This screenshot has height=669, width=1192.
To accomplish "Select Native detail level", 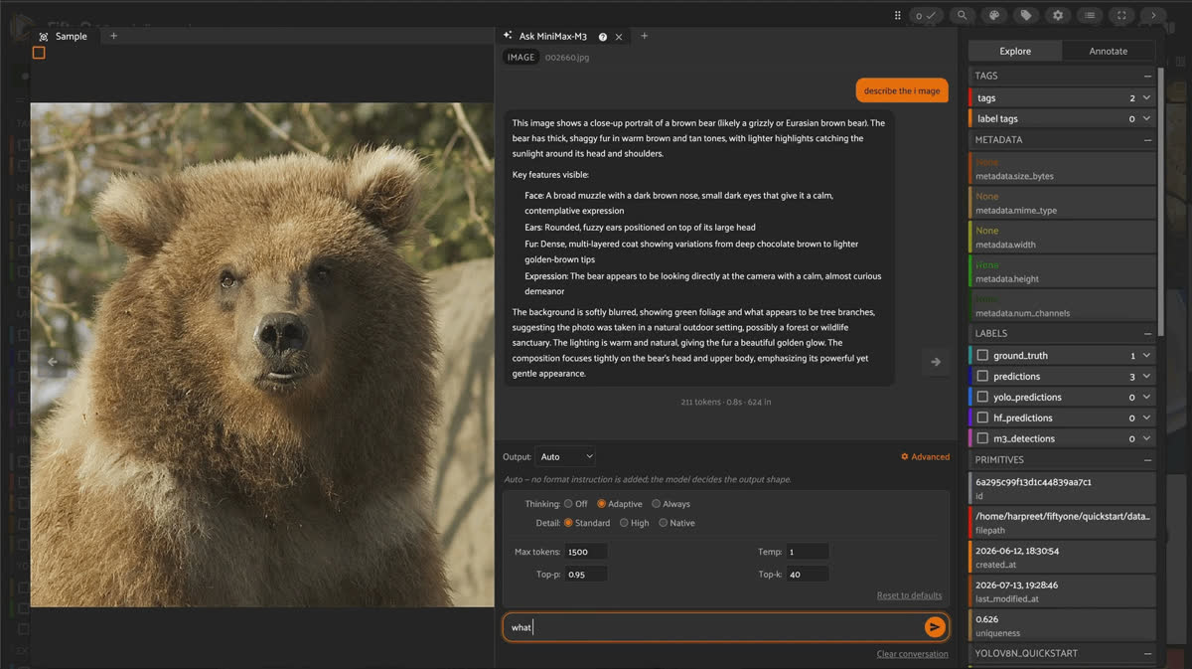I will pos(663,523).
